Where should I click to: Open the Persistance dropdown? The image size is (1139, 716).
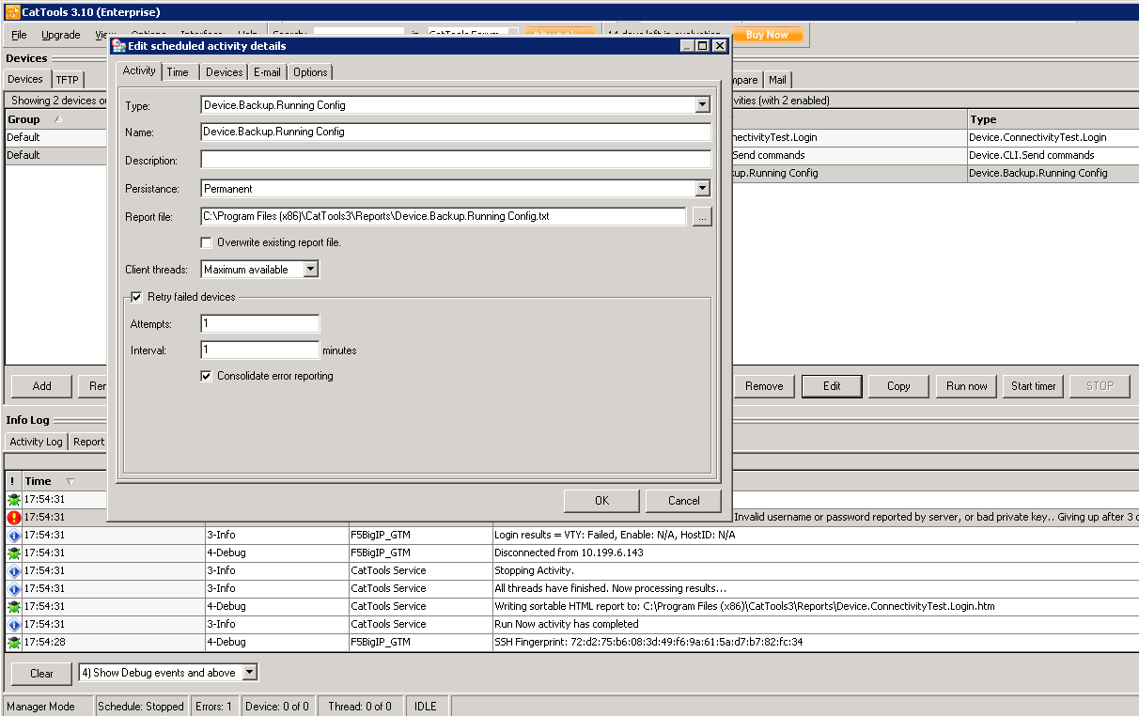pos(702,189)
